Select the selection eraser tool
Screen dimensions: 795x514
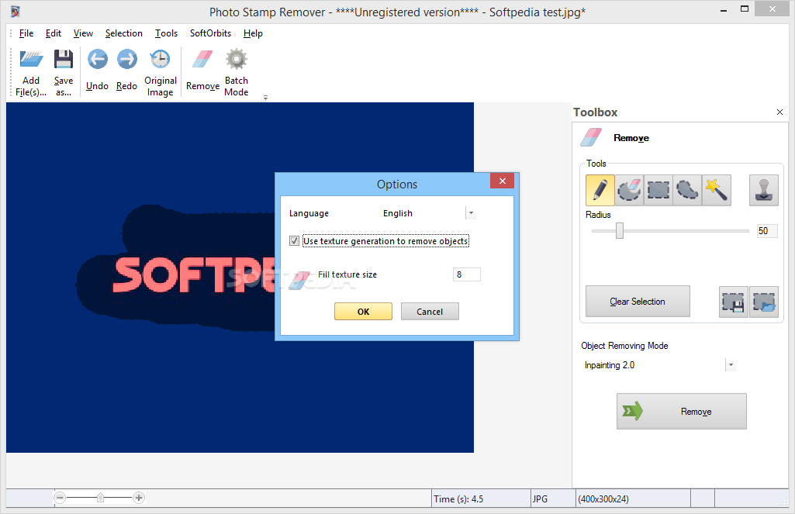[629, 190]
